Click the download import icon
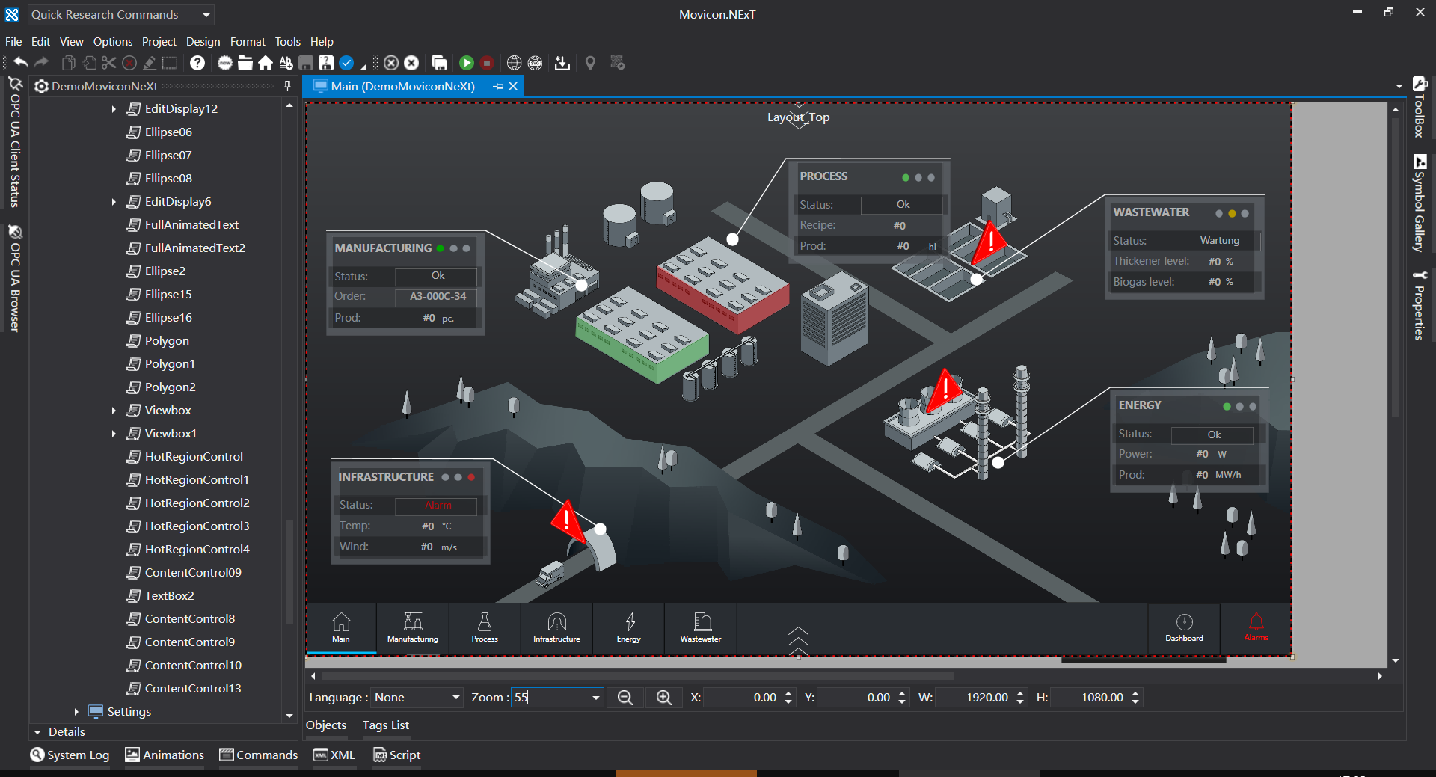This screenshot has width=1436, height=777. point(562,63)
